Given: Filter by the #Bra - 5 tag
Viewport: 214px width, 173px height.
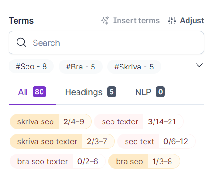Looking at the screenshot, I should coord(80,67).
